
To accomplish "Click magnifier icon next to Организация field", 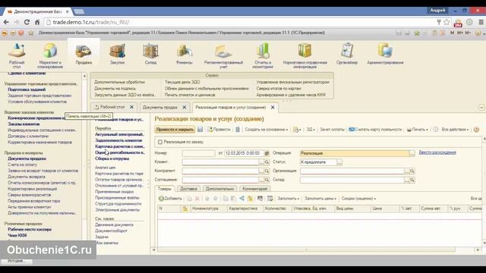I will click(x=412, y=171).
